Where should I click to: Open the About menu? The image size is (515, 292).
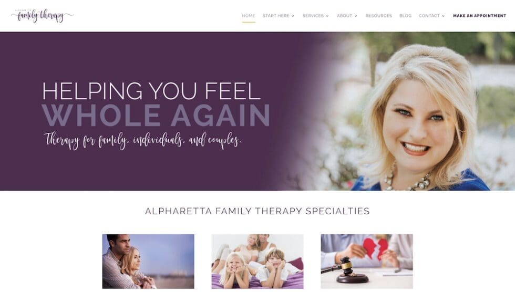coord(345,16)
